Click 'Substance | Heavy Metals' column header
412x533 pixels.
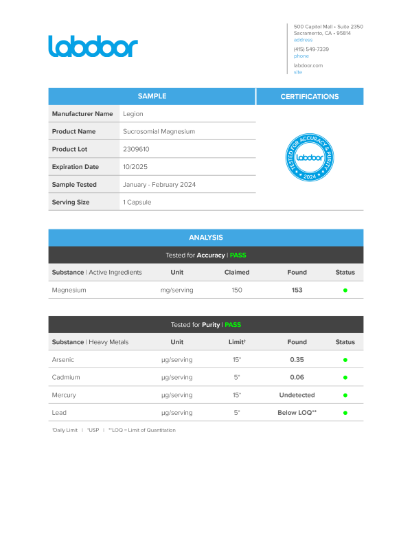[x=90, y=342]
